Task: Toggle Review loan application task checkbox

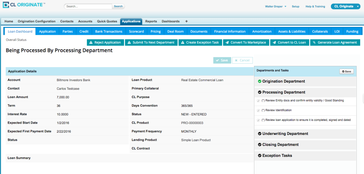Action: tap(258, 121)
